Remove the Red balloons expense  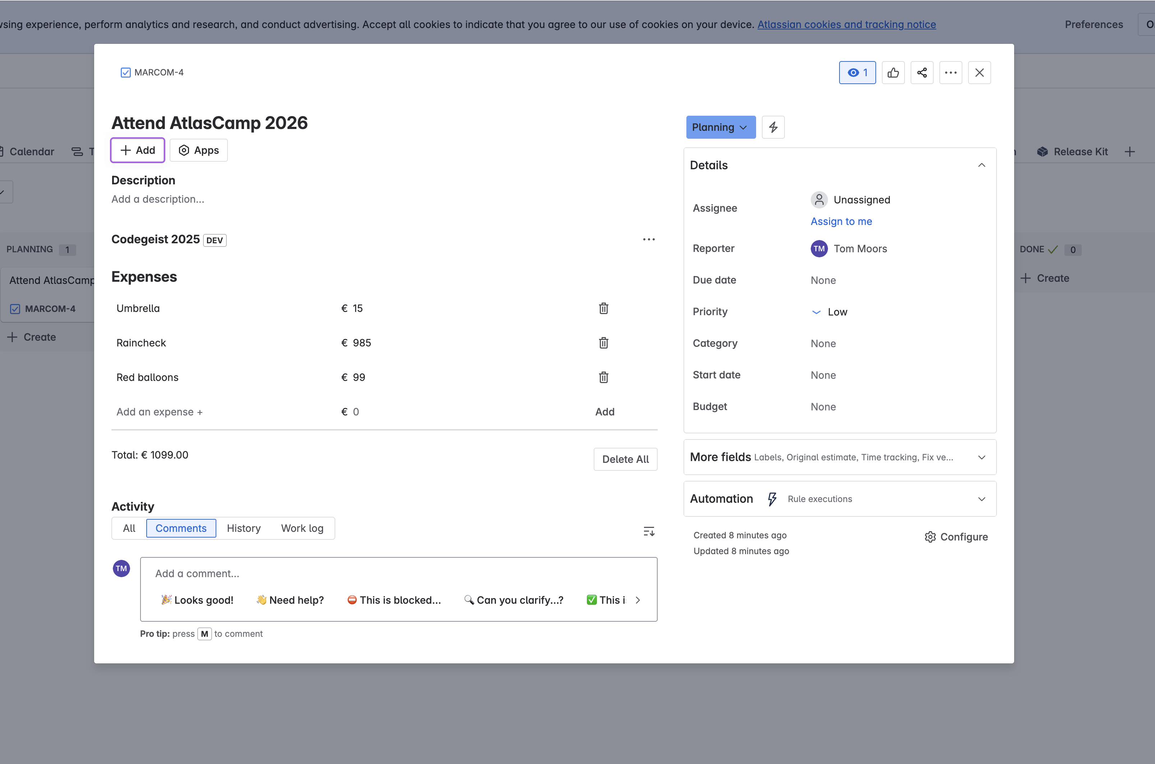click(603, 377)
